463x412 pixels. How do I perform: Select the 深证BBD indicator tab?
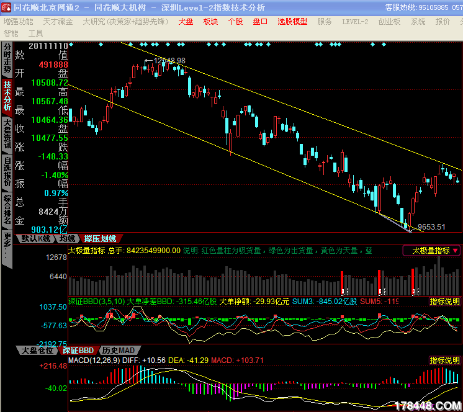(78, 351)
